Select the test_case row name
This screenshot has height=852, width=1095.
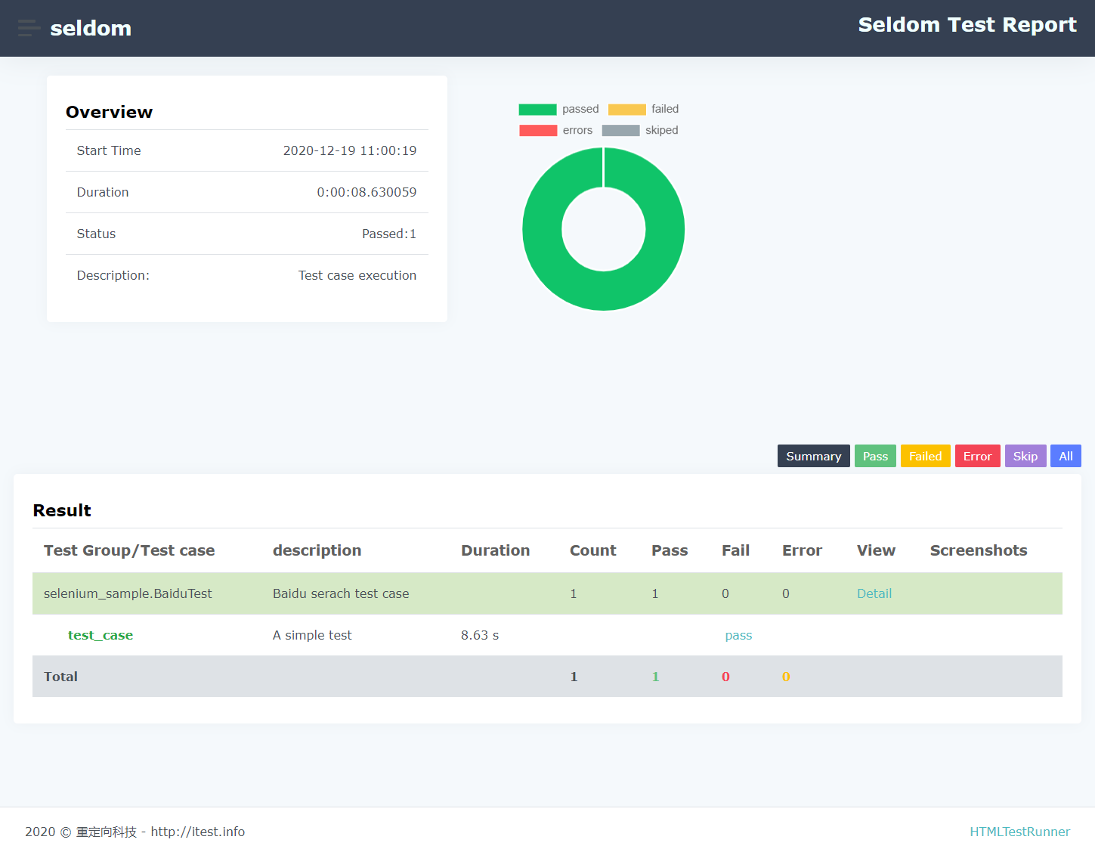click(x=101, y=635)
